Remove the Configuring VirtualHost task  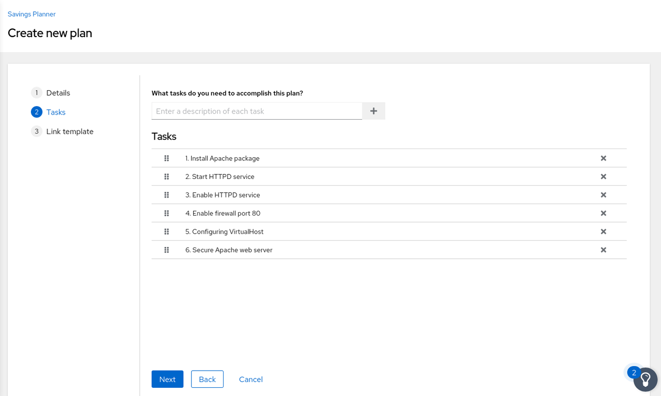pos(603,232)
